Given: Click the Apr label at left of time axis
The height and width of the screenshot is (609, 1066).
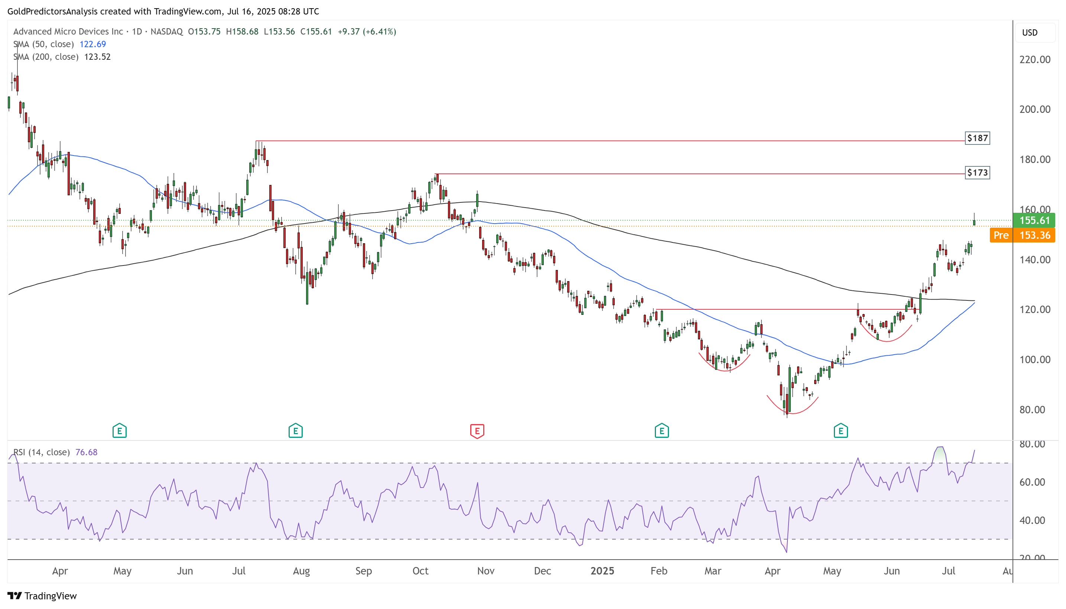Looking at the screenshot, I should [x=60, y=571].
